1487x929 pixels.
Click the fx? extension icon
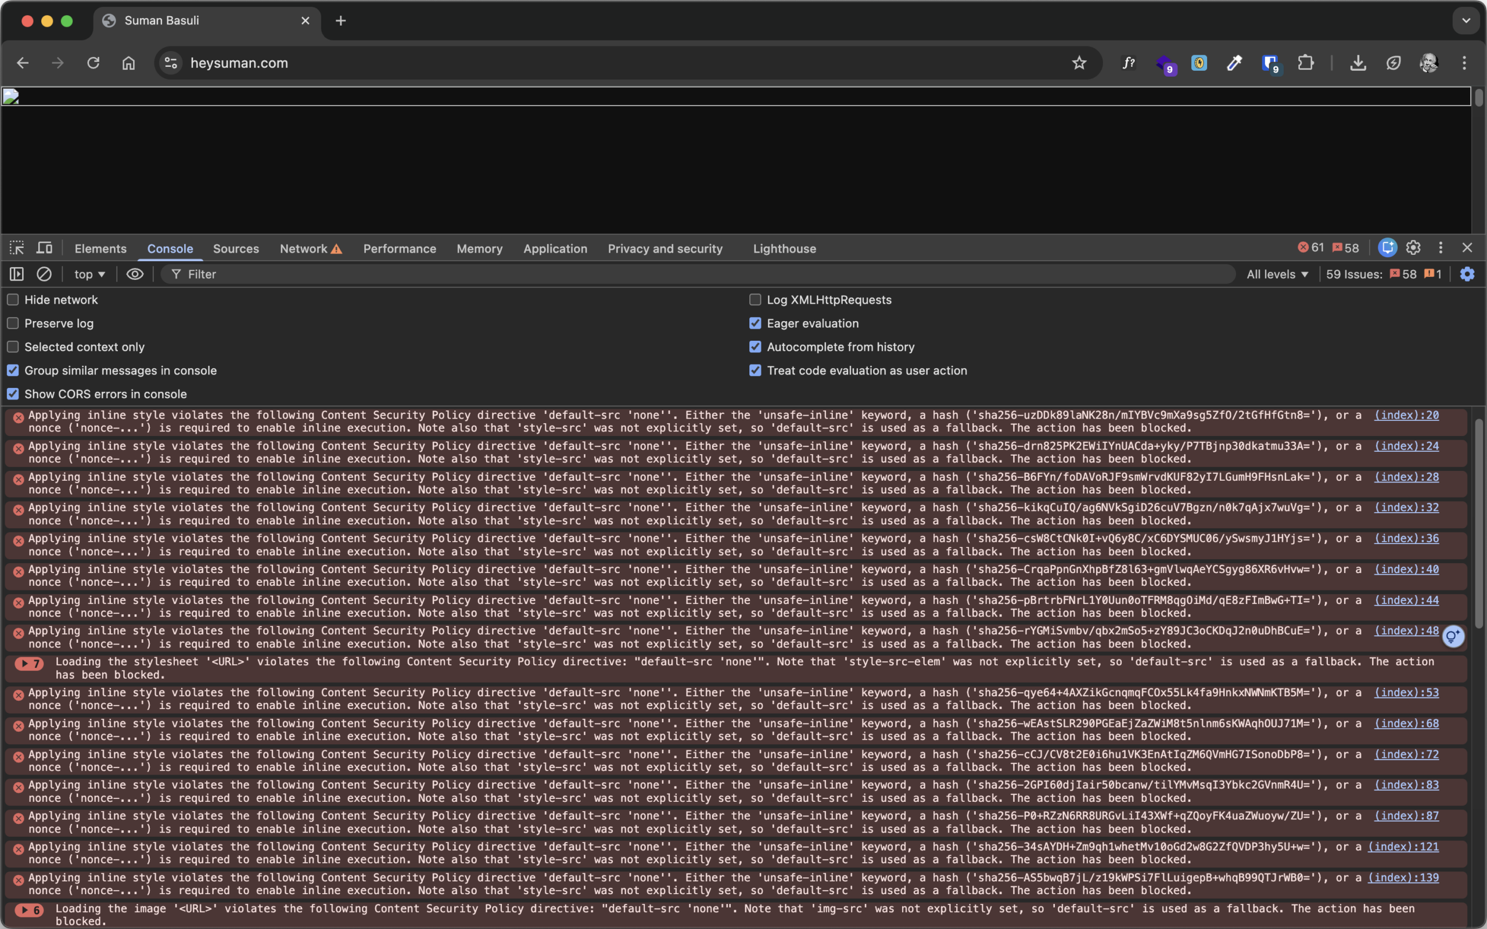tap(1128, 63)
